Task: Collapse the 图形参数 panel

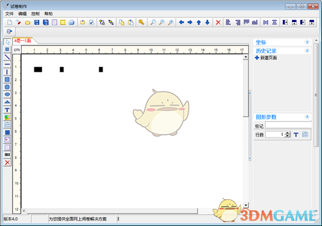Action: click(x=307, y=117)
